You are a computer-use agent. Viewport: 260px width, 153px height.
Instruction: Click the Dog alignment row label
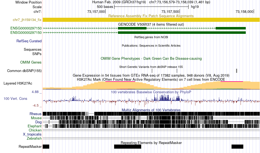[x=39, y=122]
